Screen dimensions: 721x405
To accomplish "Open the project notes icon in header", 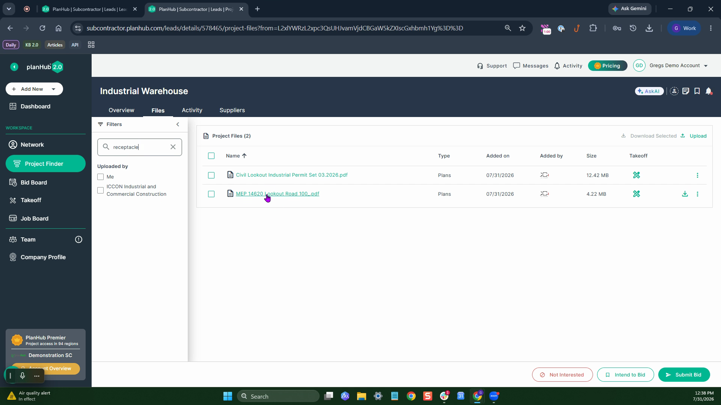I will 686,91.
